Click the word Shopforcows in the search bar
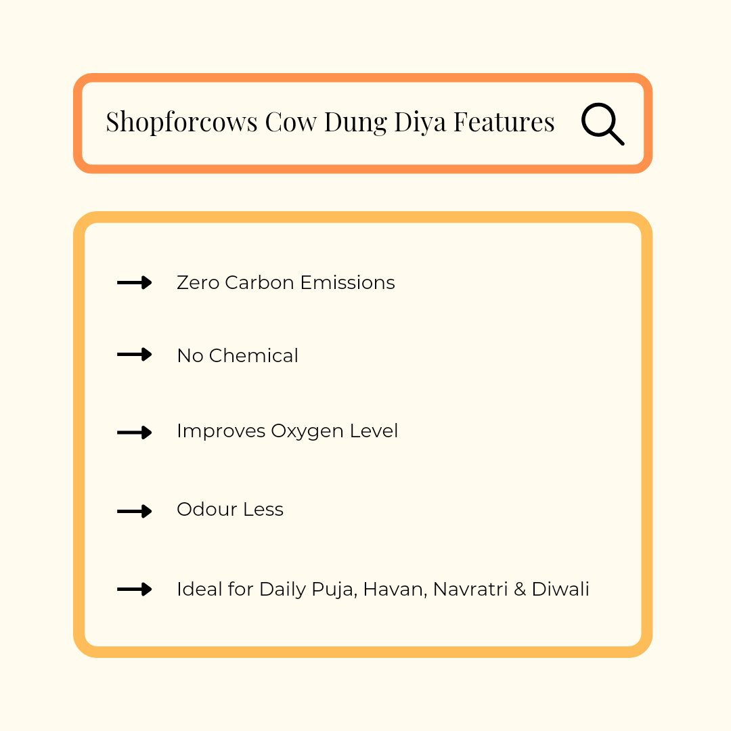 pos(181,123)
